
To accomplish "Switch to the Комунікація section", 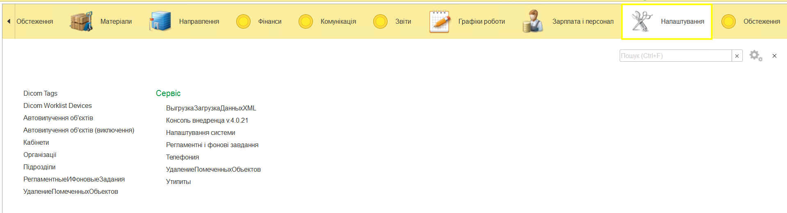I will [x=338, y=21].
